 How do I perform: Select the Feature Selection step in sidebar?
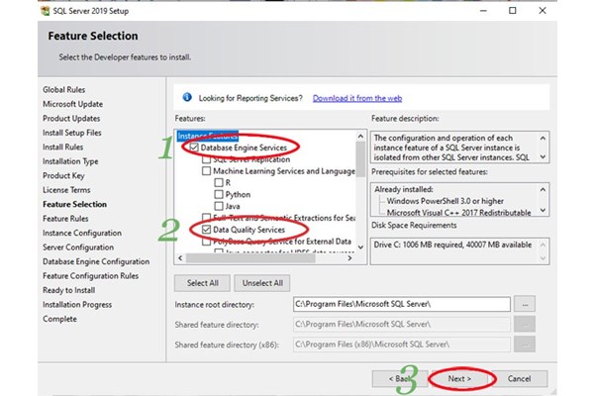coord(74,204)
